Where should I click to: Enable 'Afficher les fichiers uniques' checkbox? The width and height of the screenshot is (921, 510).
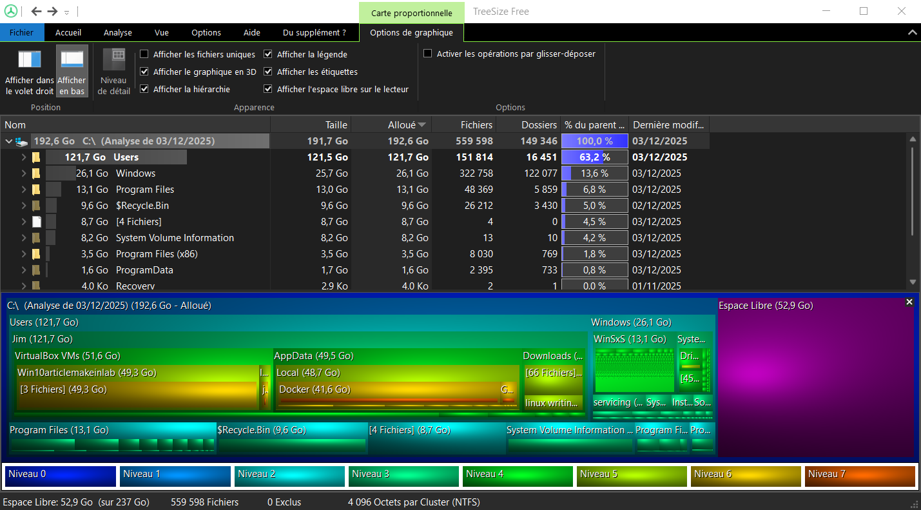(144, 55)
